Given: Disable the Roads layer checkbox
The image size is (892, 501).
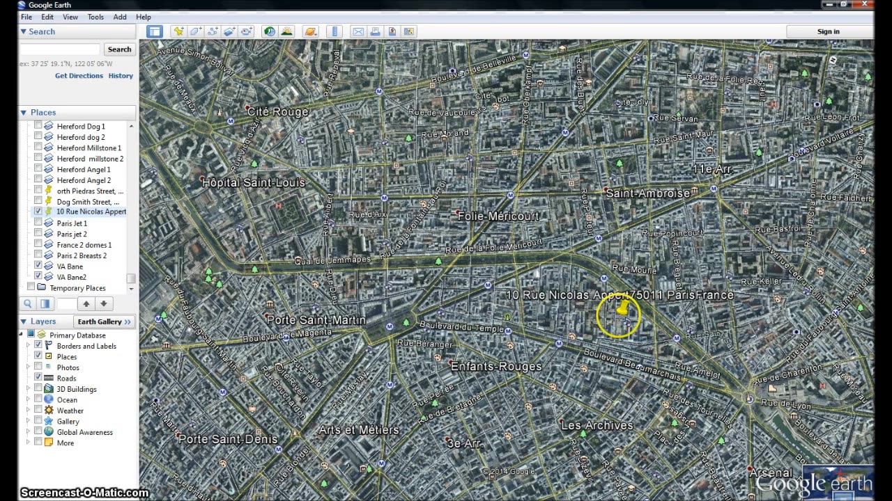Looking at the screenshot, I should (x=38, y=378).
